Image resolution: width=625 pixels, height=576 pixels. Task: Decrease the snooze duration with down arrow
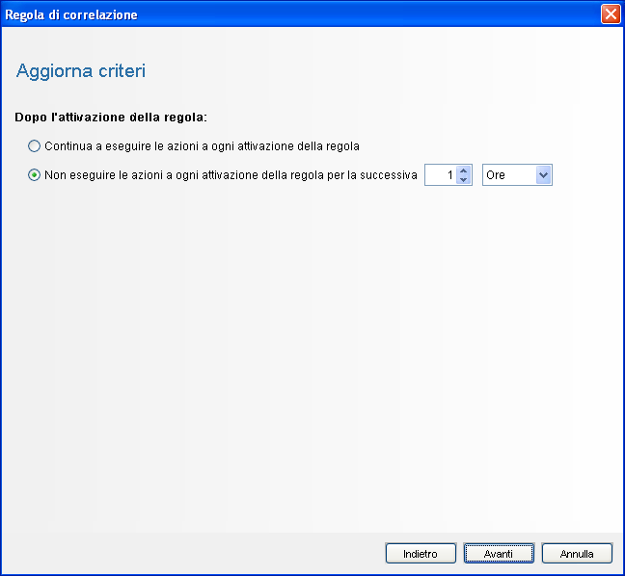point(463,179)
